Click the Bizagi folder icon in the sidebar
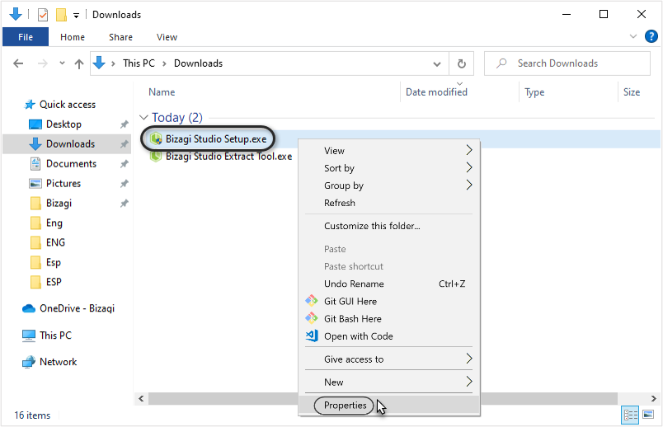The width and height of the screenshot is (663, 427). pos(35,203)
